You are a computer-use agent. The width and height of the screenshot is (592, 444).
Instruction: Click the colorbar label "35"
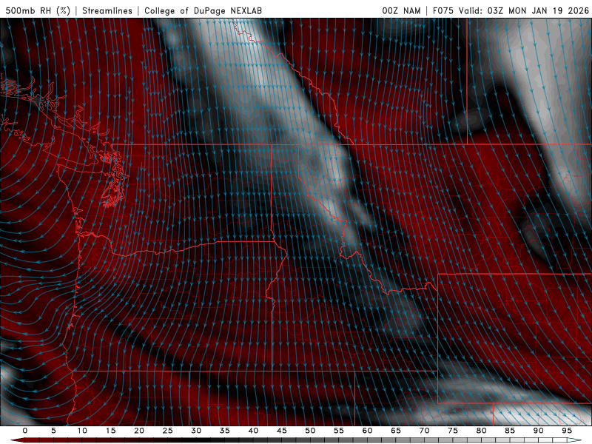click(225, 431)
